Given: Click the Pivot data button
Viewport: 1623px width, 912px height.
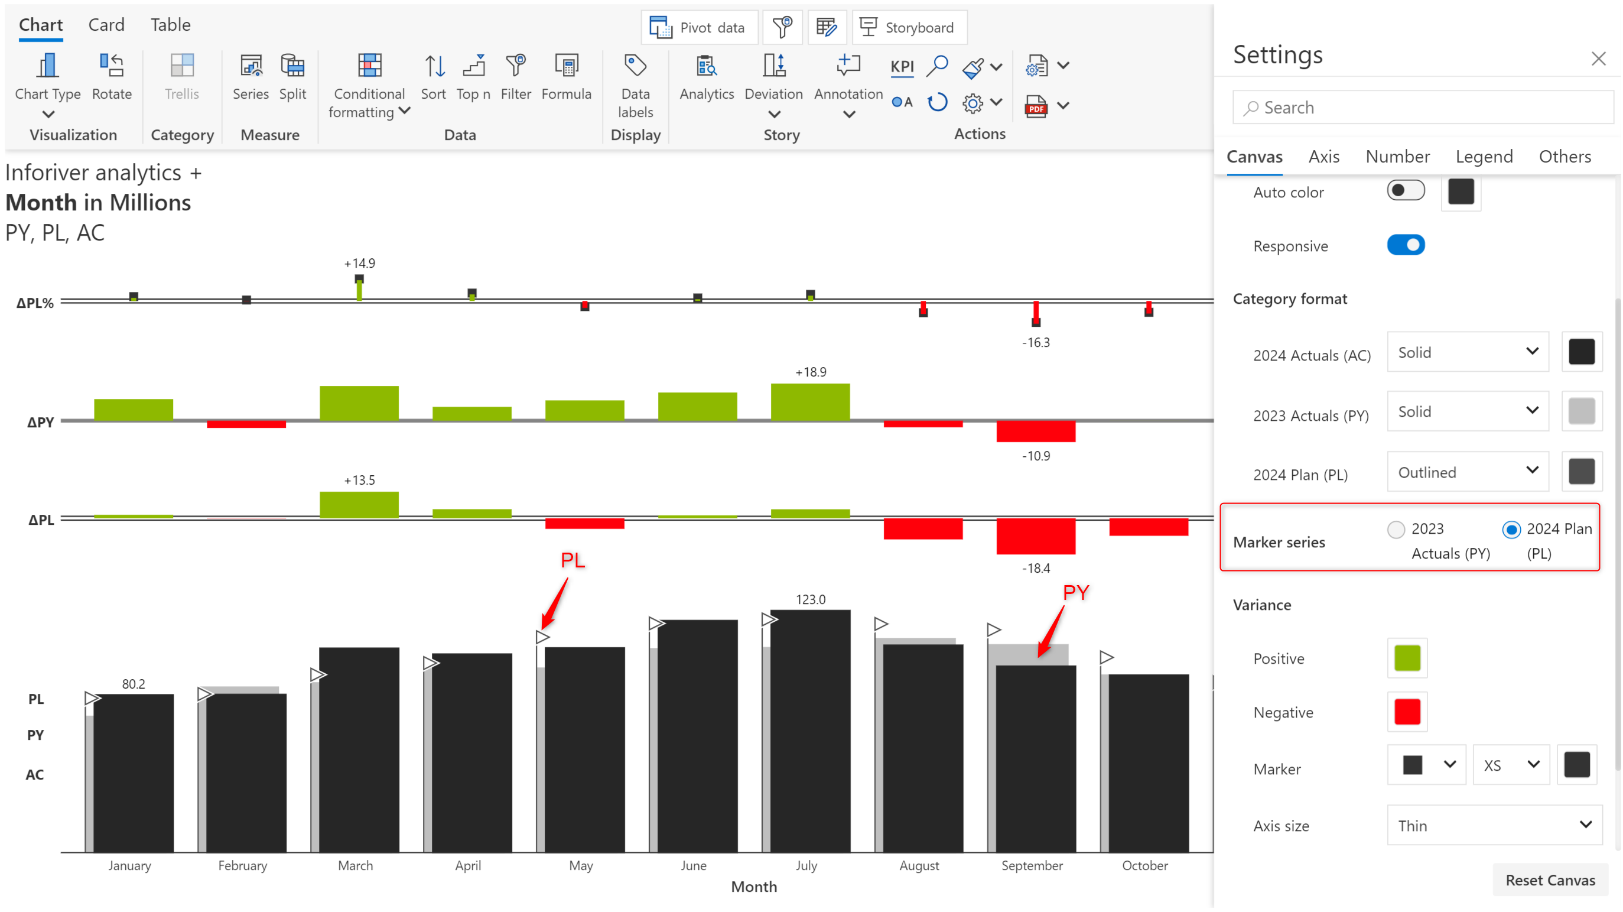Looking at the screenshot, I should point(700,27).
